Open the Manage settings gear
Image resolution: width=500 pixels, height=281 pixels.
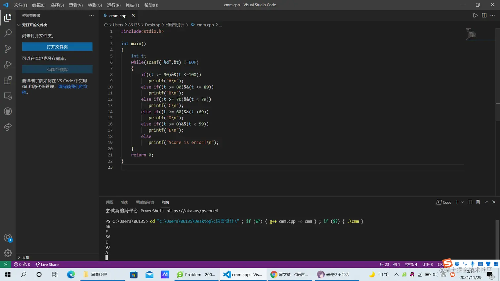(x=8, y=253)
